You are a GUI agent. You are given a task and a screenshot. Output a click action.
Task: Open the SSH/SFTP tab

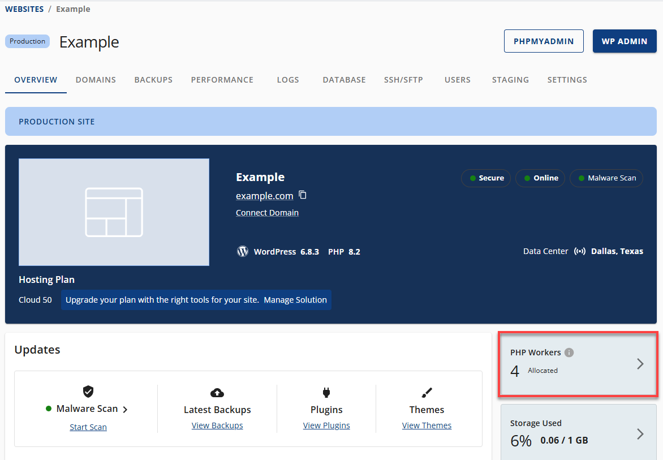(x=403, y=80)
